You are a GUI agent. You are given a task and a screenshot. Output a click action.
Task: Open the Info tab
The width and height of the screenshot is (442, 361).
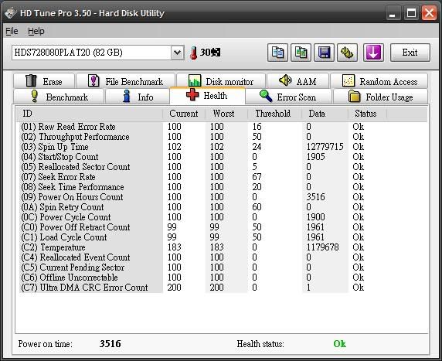pyautogui.click(x=138, y=97)
